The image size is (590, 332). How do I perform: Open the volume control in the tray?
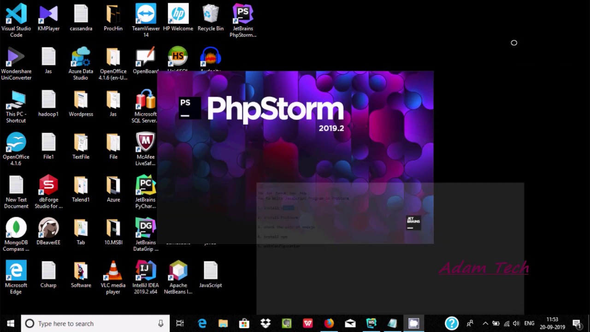click(516, 323)
